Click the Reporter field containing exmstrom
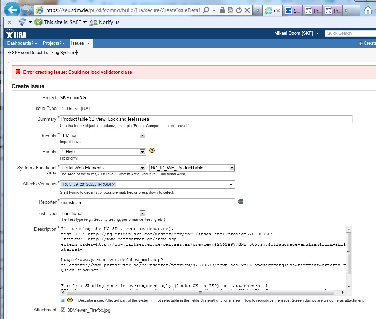 coord(148,202)
